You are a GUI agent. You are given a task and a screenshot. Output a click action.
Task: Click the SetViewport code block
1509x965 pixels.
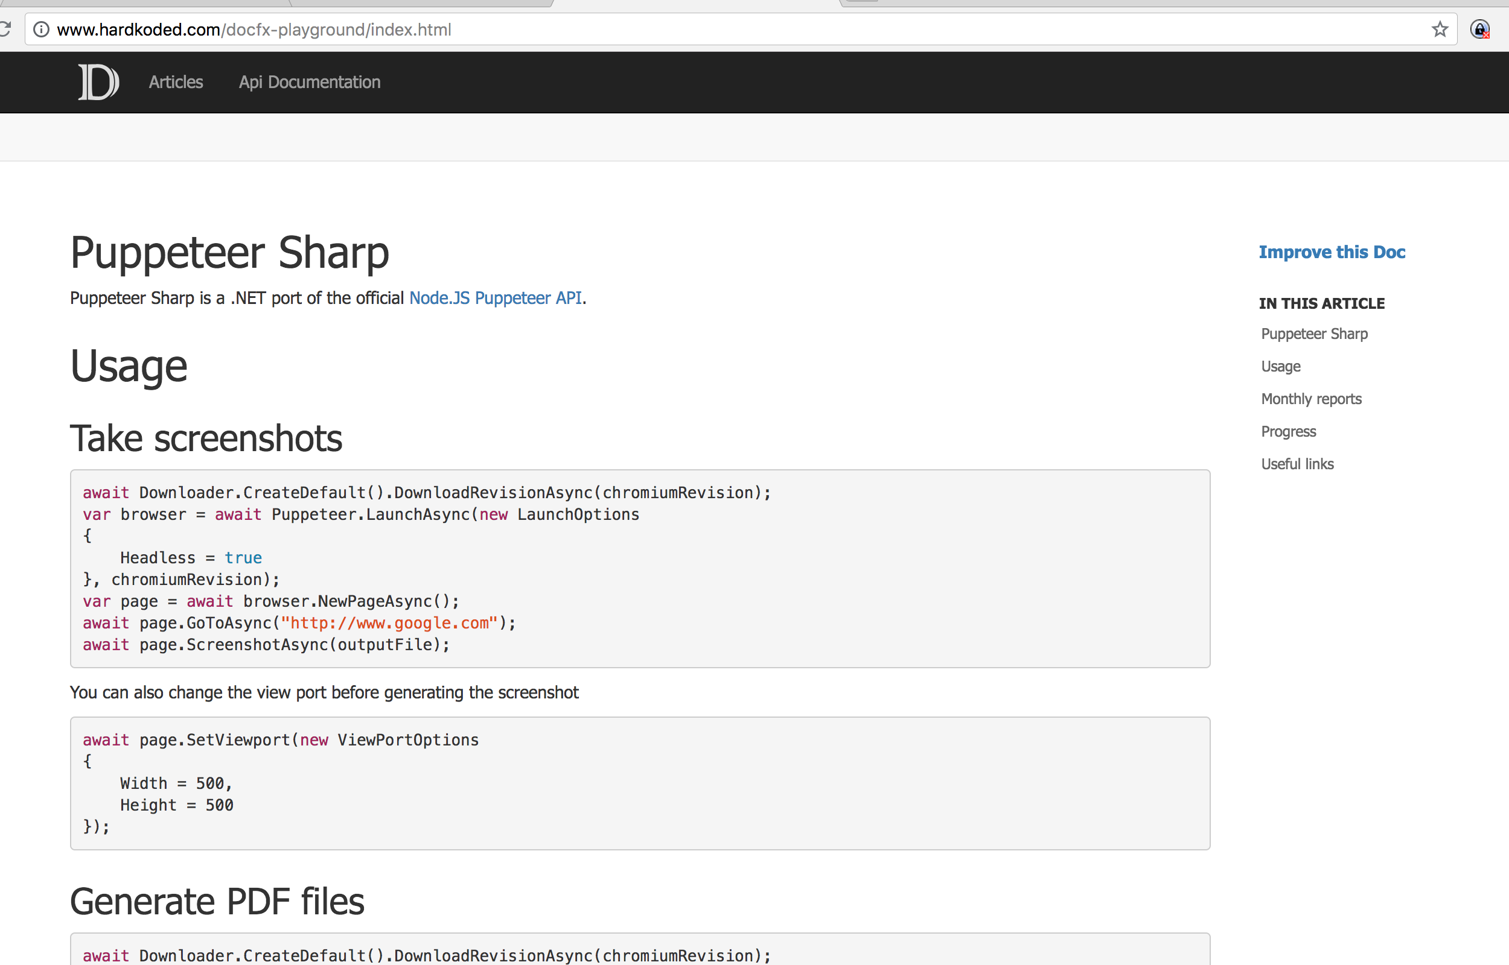tap(752, 783)
